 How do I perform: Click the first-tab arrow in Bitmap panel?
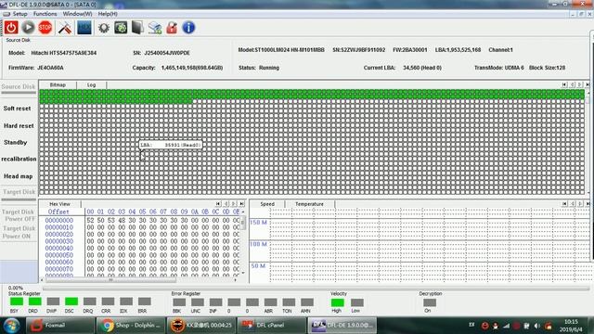(564, 84)
